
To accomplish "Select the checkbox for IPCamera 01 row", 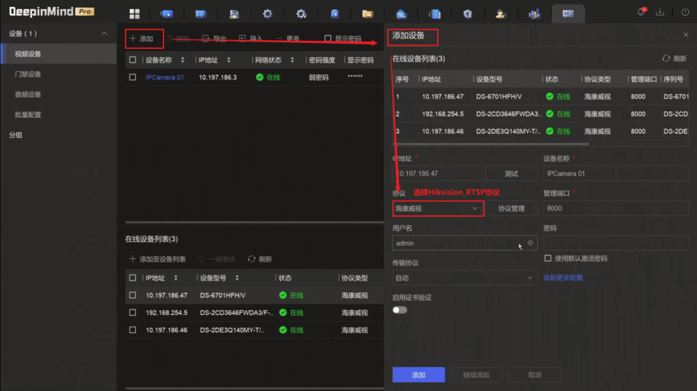I will [x=133, y=78].
